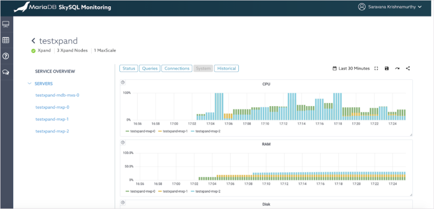Open the Last 30 Minutes time range picker

coord(351,69)
